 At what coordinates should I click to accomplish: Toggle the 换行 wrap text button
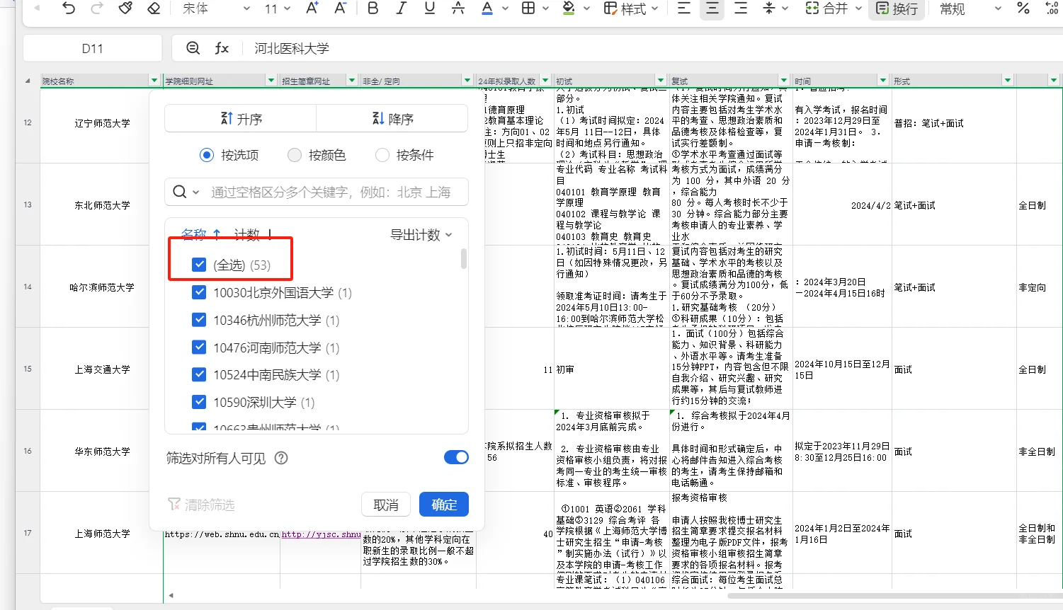click(897, 8)
